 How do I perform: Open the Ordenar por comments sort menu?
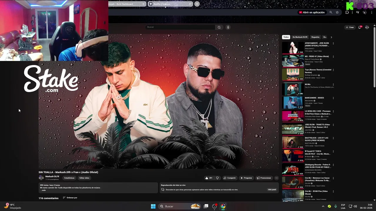click(x=70, y=198)
